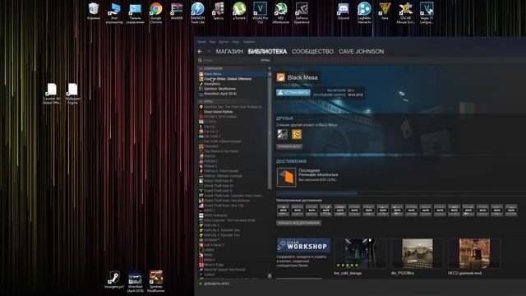Select the MSI Afterburner shortcut

(281, 13)
